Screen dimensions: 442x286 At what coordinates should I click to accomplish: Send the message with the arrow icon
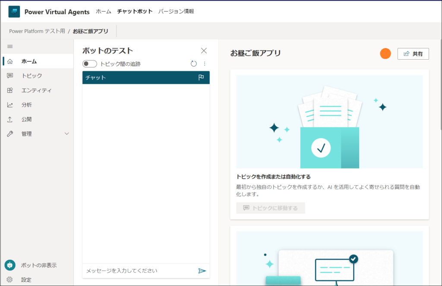pyautogui.click(x=202, y=271)
